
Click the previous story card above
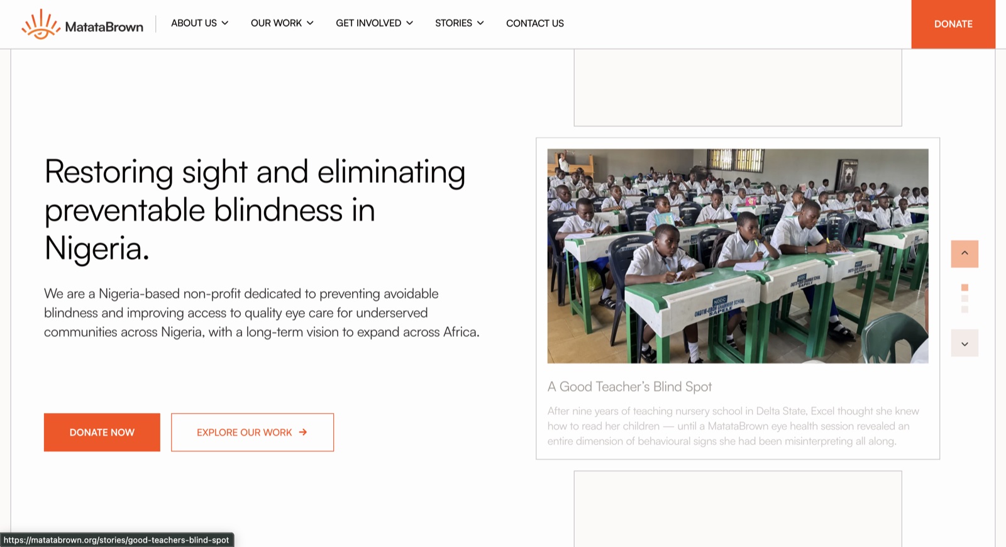[x=738, y=87]
